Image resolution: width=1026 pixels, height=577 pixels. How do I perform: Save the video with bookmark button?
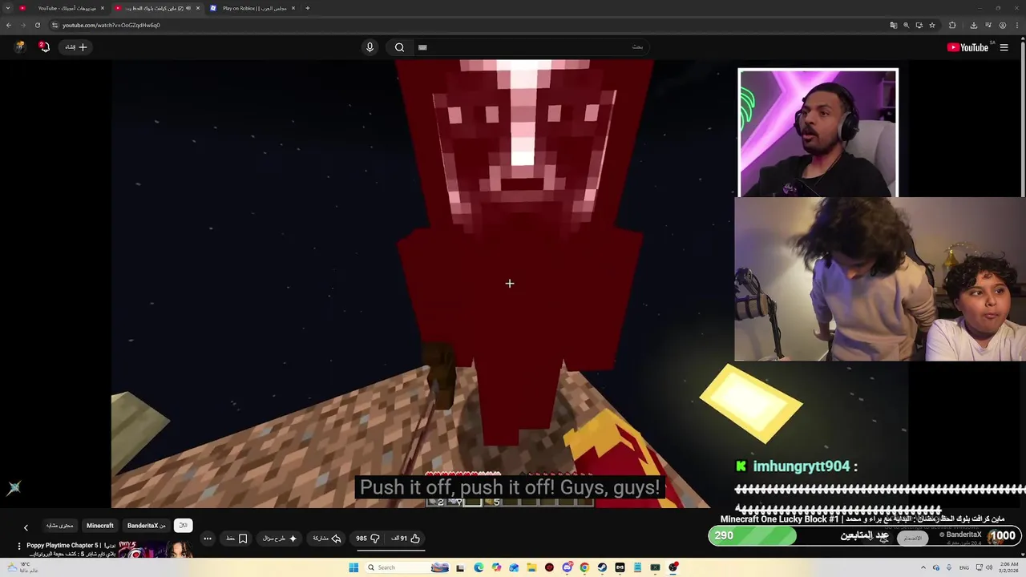click(236, 539)
